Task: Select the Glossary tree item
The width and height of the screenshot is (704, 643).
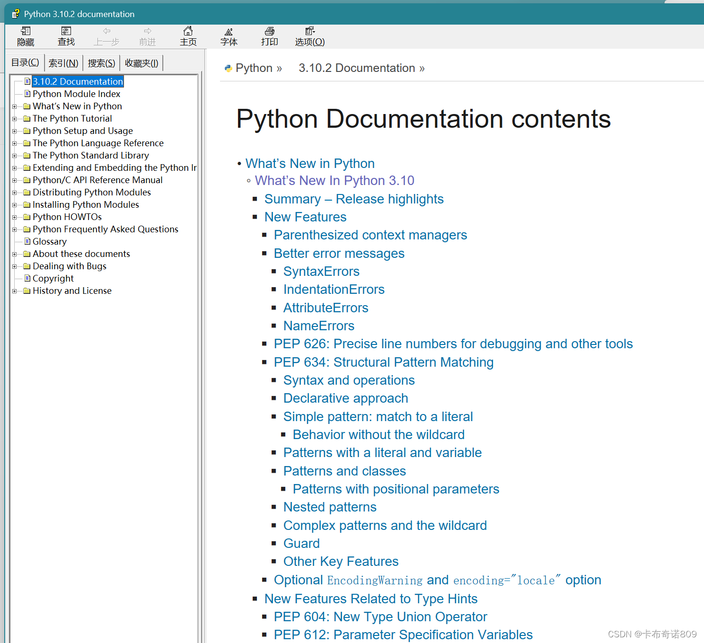Action: click(x=49, y=241)
